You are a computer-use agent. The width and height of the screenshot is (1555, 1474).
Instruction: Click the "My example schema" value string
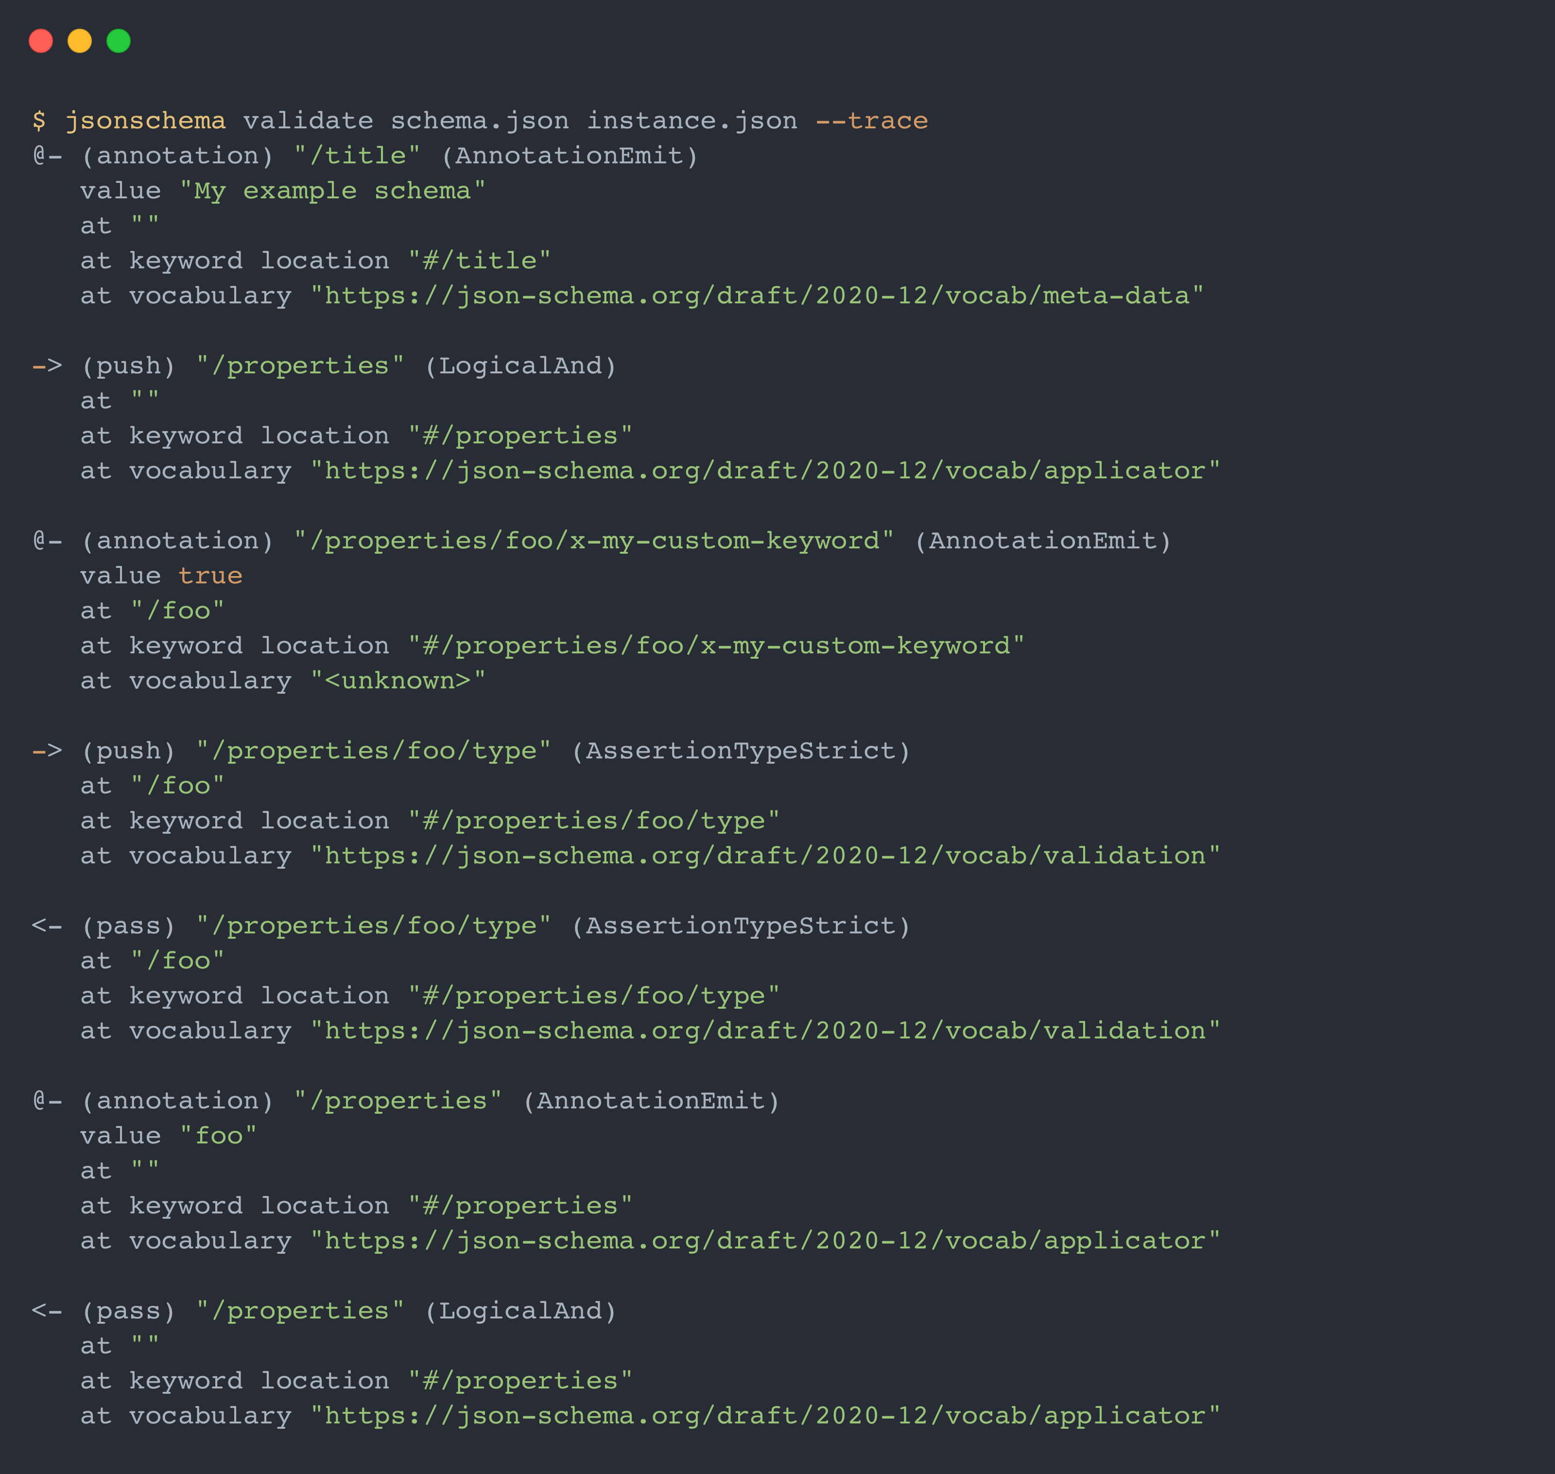[332, 191]
